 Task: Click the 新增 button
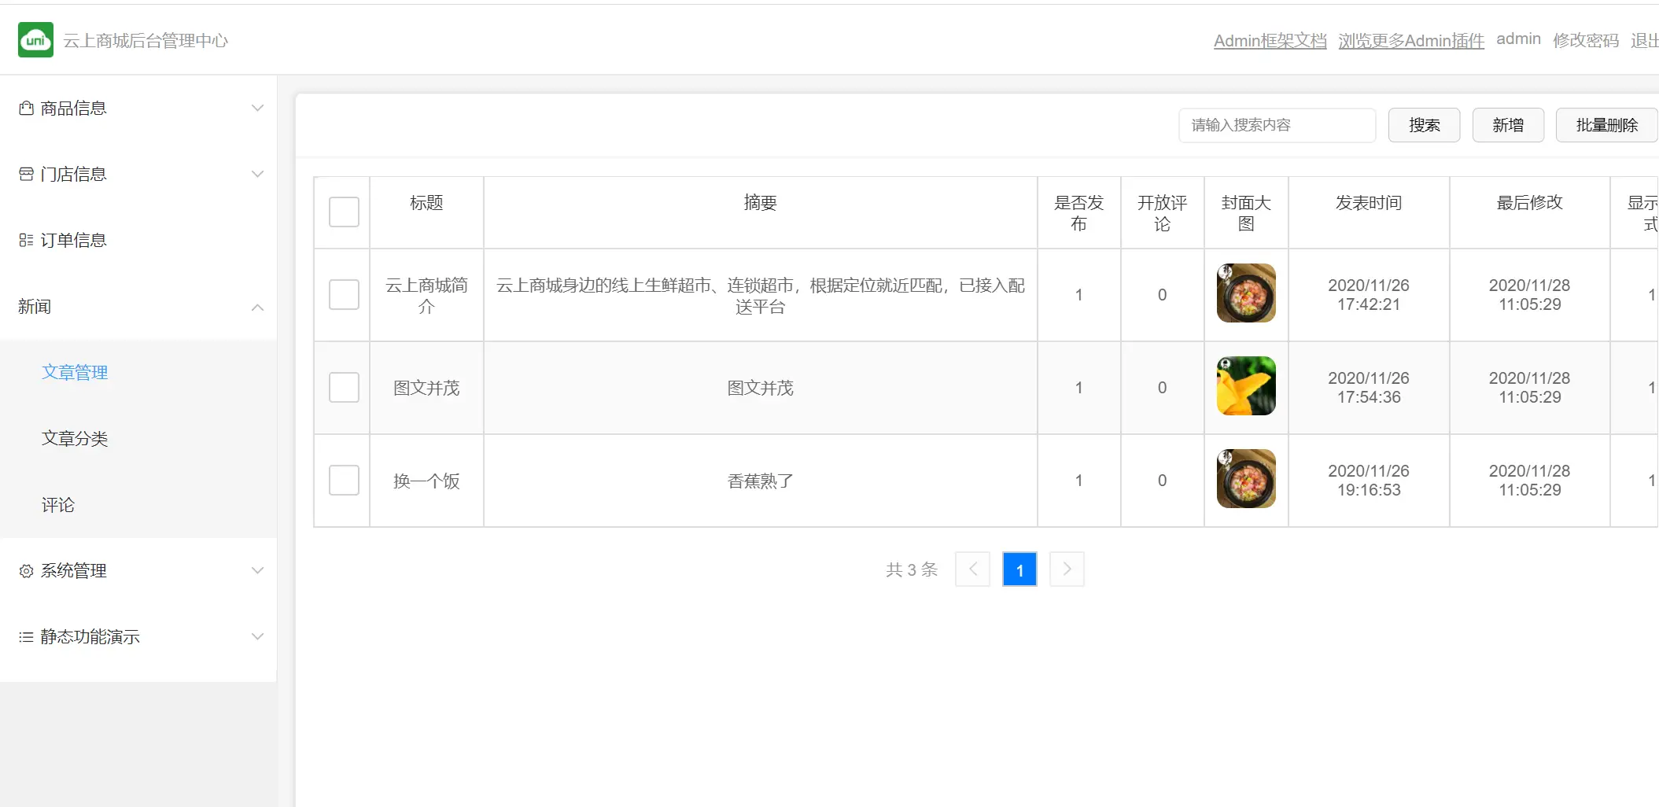pyautogui.click(x=1508, y=125)
